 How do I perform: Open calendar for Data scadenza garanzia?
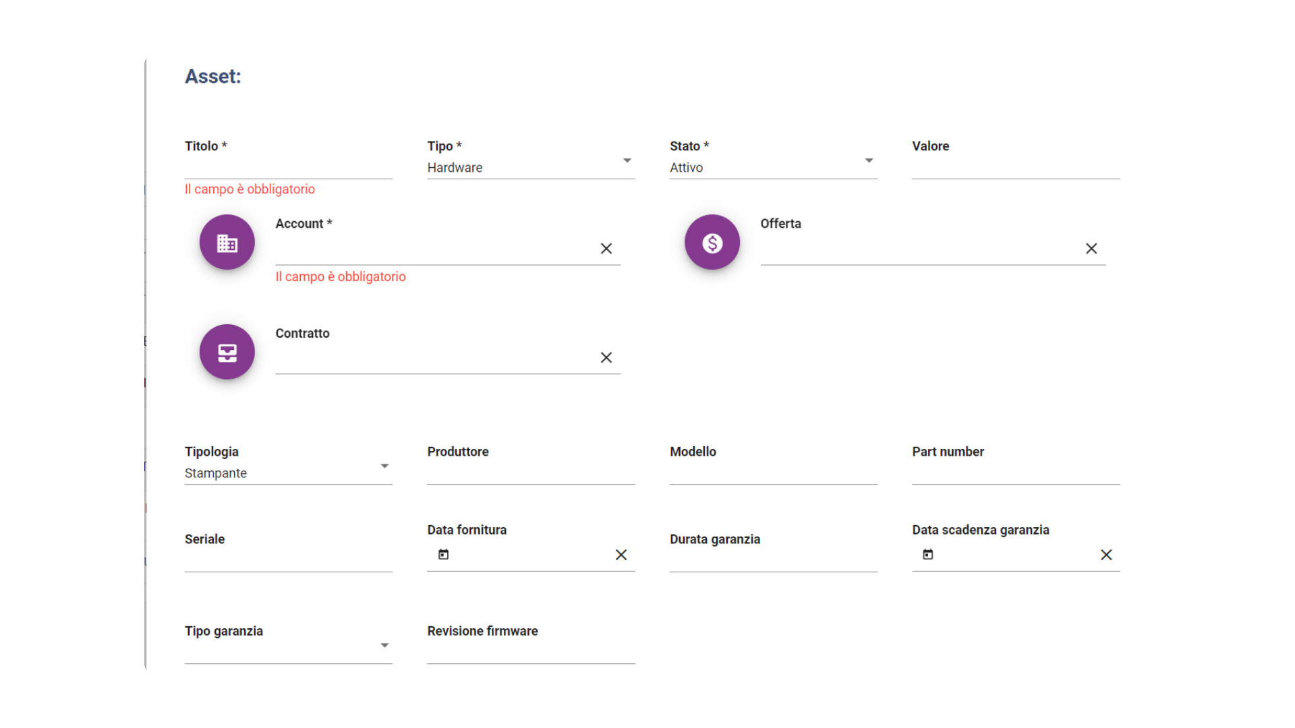(x=928, y=554)
